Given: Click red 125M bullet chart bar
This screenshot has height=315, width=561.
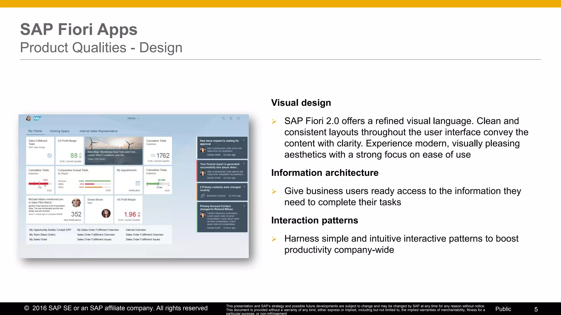Looking at the screenshot, I should 38,184.
